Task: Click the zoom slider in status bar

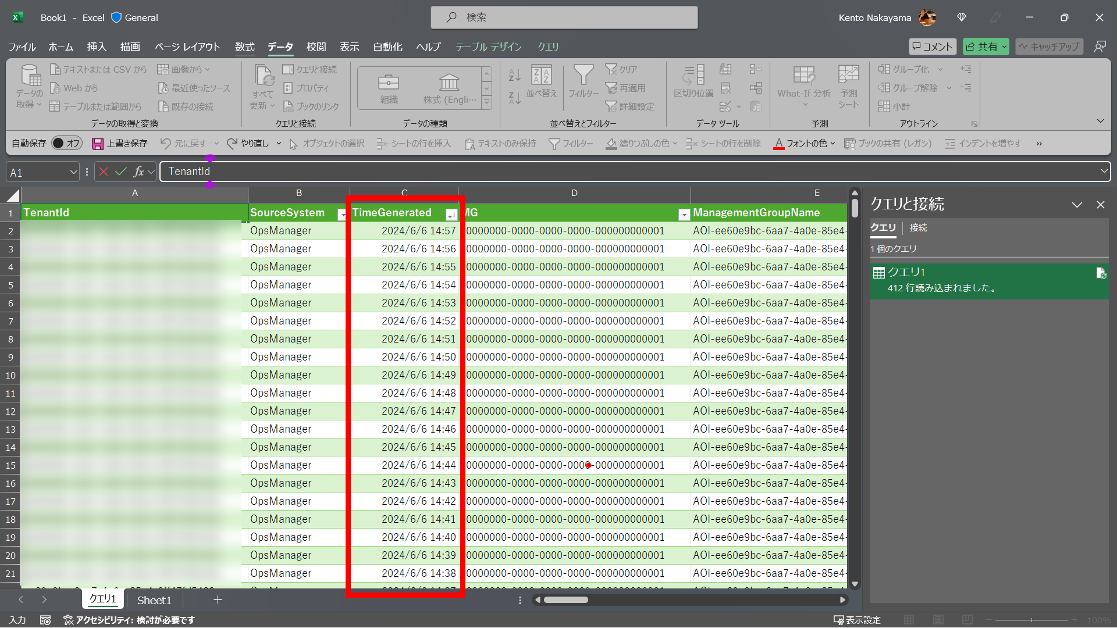Action: coord(1031,620)
